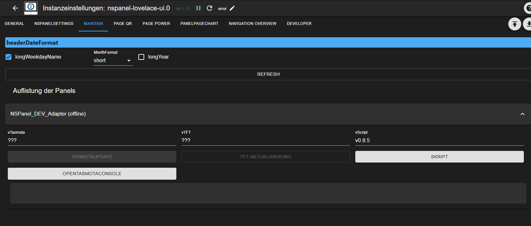Go to the PAGE QR tab

(x=123, y=24)
